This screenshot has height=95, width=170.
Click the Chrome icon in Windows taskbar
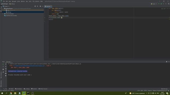[x=11, y=93]
